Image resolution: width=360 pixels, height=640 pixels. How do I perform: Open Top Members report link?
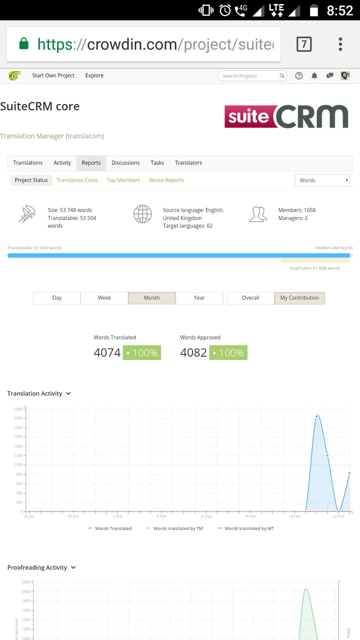click(x=123, y=180)
